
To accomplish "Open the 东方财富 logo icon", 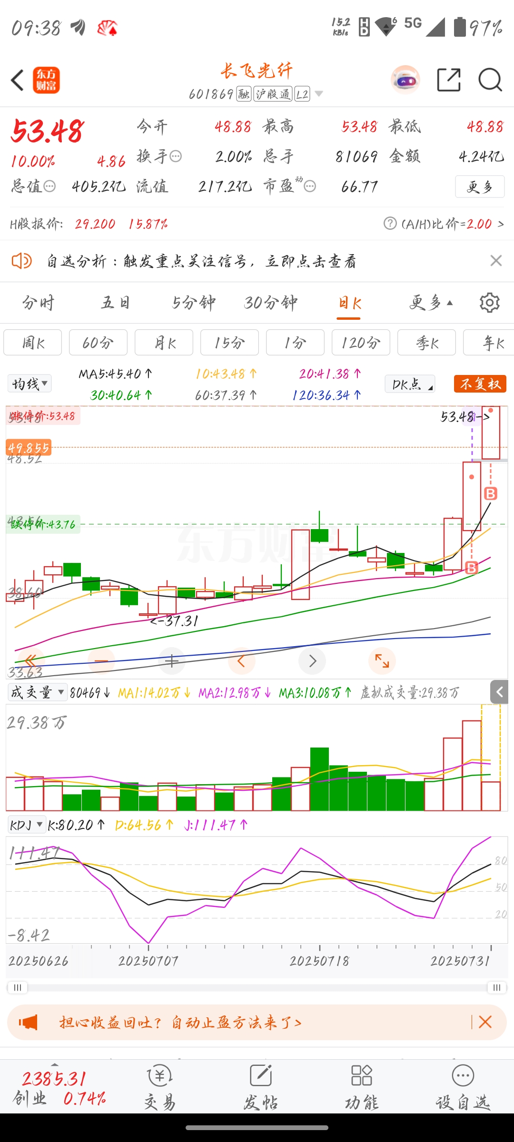I will click(x=46, y=80).
